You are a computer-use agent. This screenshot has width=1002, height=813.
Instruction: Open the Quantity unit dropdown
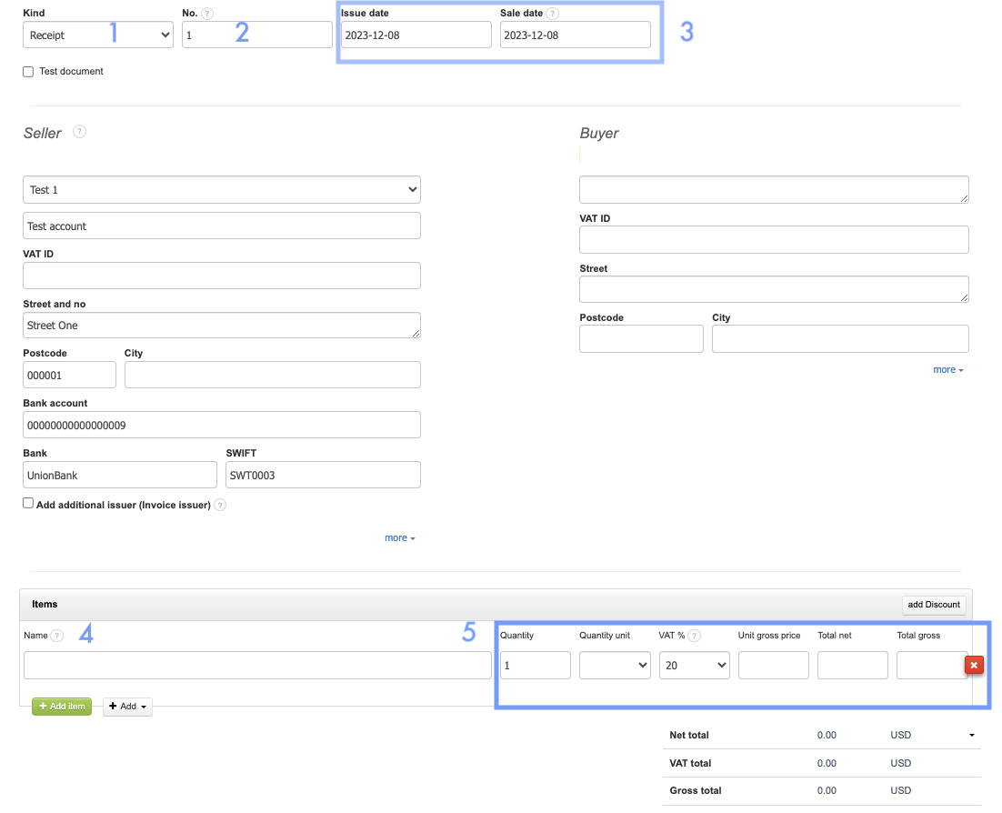point(614,666)
